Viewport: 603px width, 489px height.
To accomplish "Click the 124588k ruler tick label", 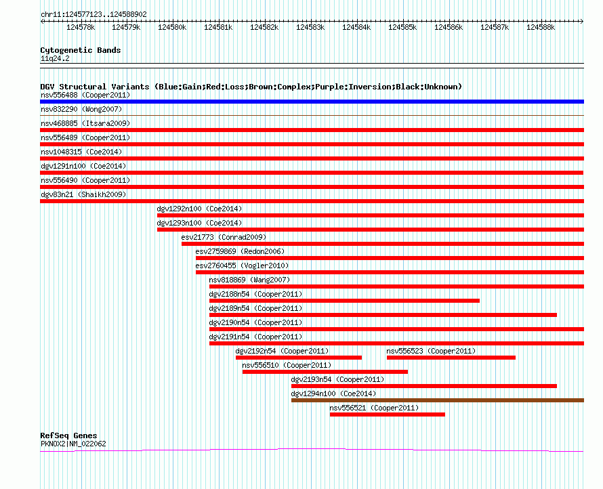I will pyautogui.click(x=541, y=27).
